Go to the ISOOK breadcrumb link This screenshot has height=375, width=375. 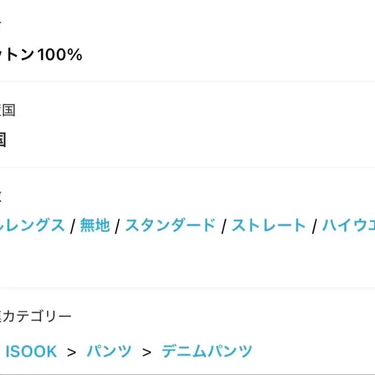tap(31, 352)
